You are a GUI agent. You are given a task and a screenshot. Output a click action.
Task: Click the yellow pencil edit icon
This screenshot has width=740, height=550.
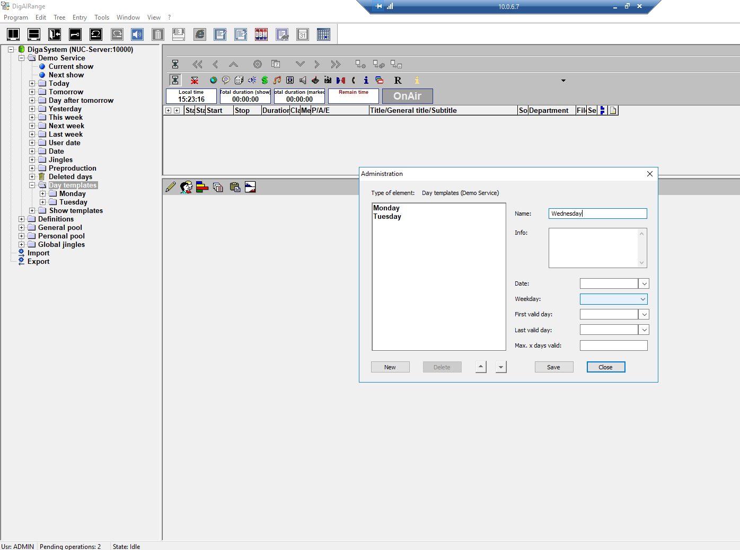[x=170, y=187]
